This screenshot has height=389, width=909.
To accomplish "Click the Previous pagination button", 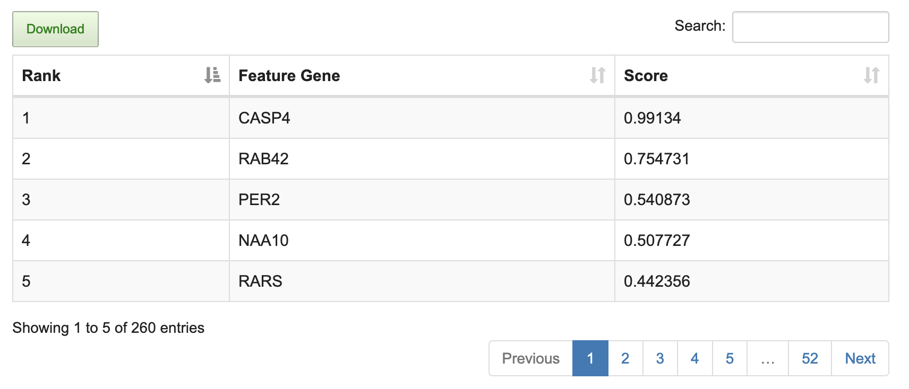I will click(530, 358).
